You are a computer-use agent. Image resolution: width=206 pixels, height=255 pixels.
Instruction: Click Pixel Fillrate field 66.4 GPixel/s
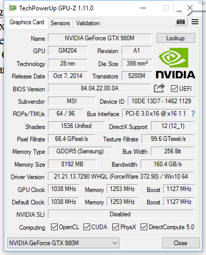coord(72,139)
